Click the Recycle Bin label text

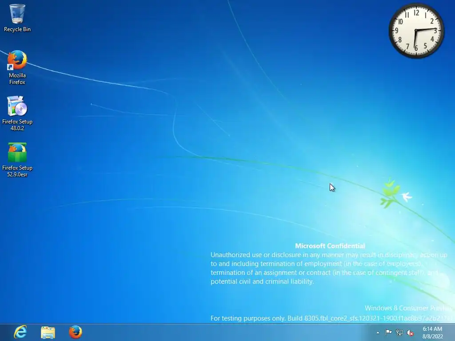[17, 29]
